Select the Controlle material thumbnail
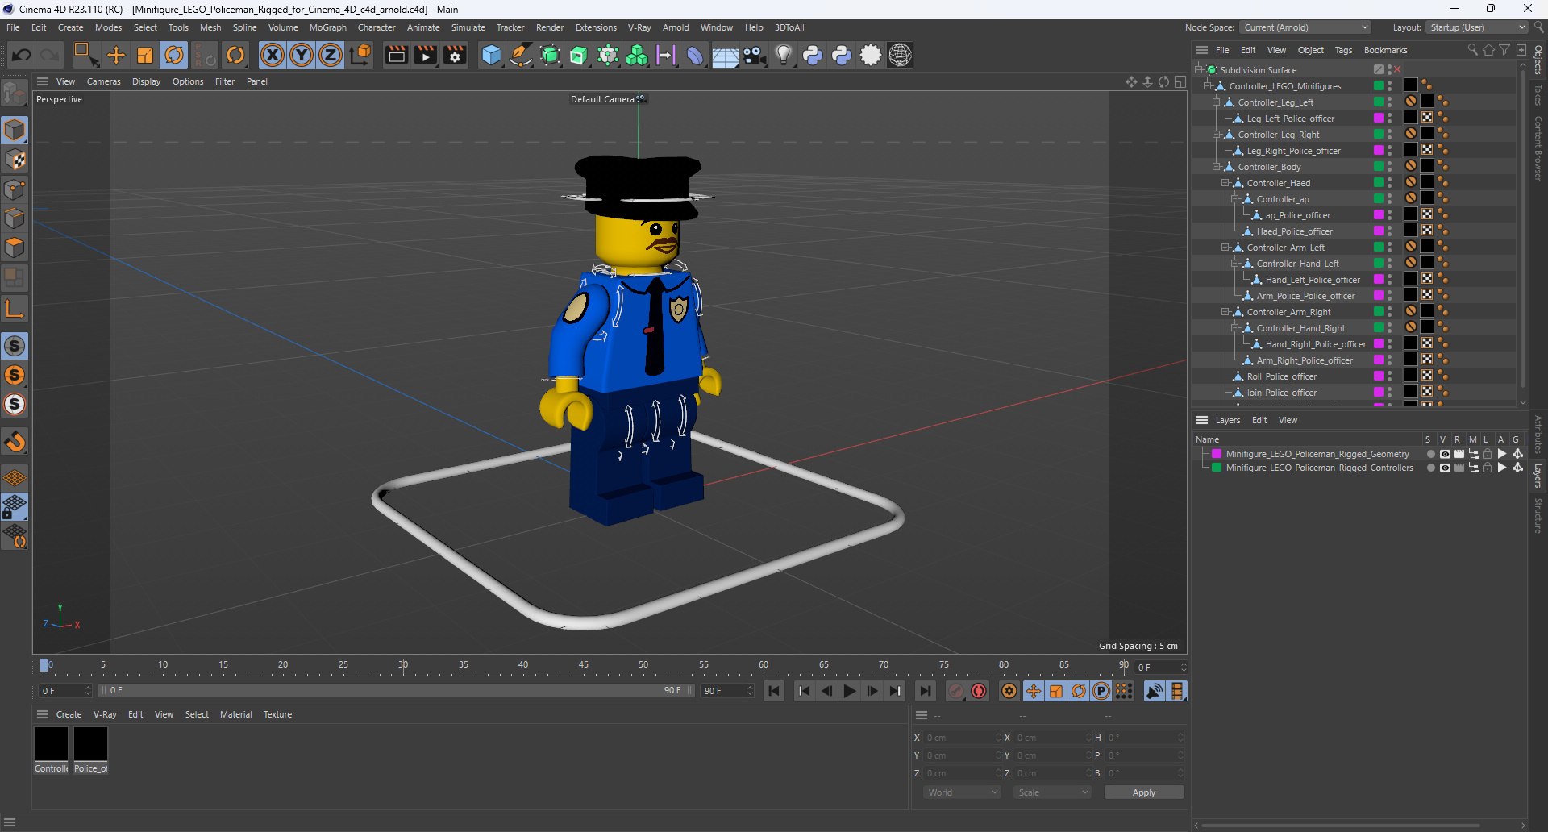The width and height of the screenshot is (1548, 832). point(51,743)
